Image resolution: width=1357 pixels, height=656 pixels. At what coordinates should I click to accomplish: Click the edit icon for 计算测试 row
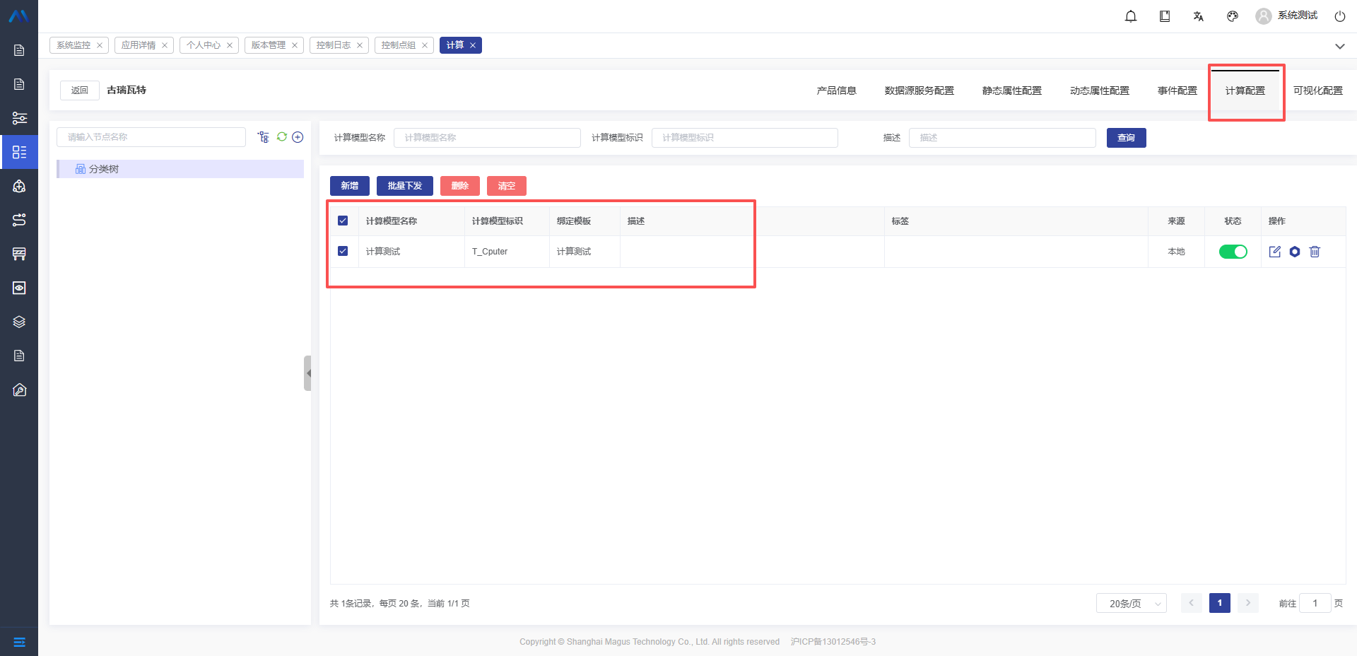[x=1274, y=252]
